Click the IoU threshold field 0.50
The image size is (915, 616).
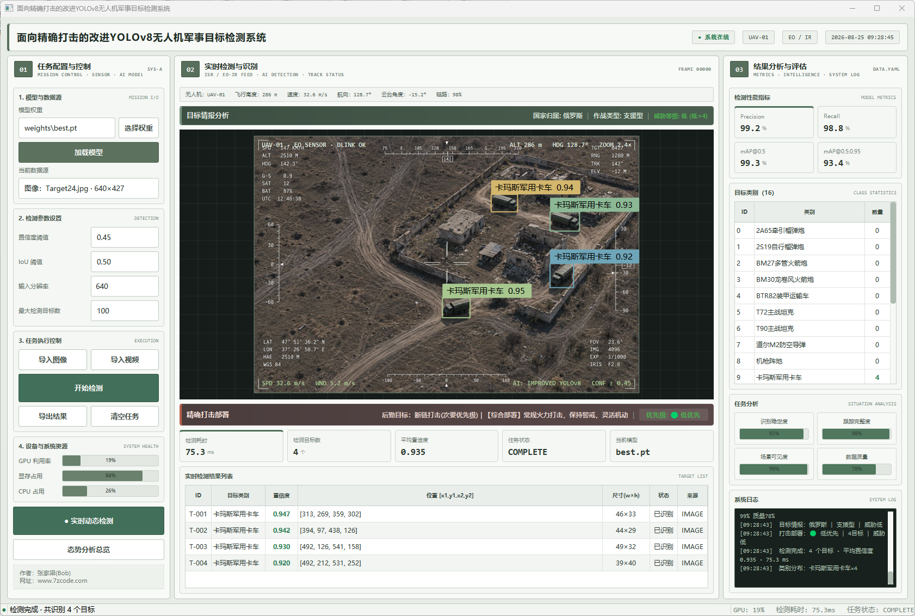coord(125,262)
